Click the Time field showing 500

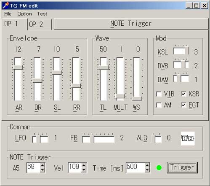136,167
